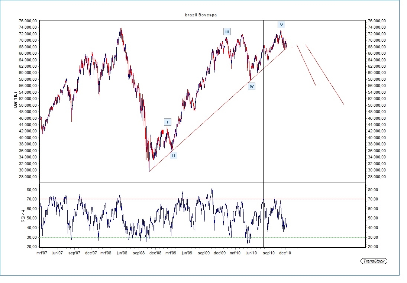Select the _brazil Bovespa chart title
407x283 pixels.
click(x=200, y=15)
